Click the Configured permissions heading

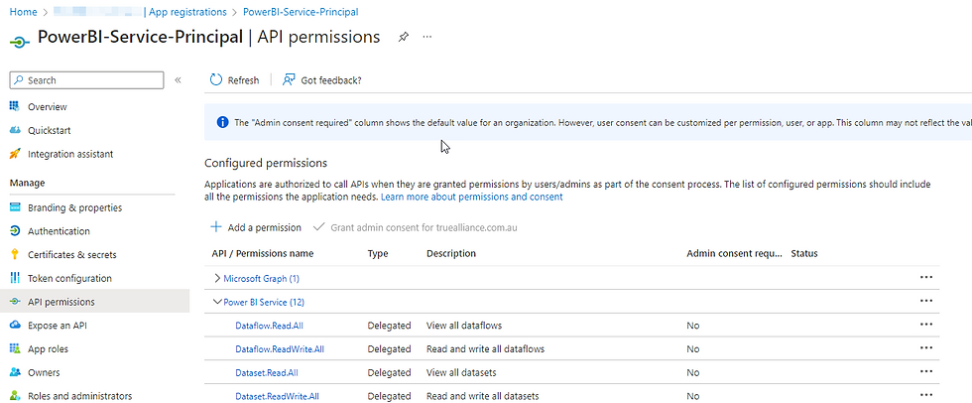266,164
